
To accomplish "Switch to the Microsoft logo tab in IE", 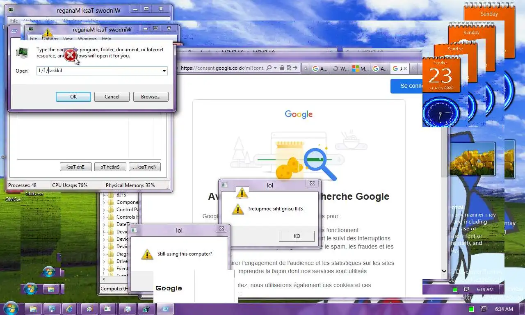I will click(x=361, y=68).
